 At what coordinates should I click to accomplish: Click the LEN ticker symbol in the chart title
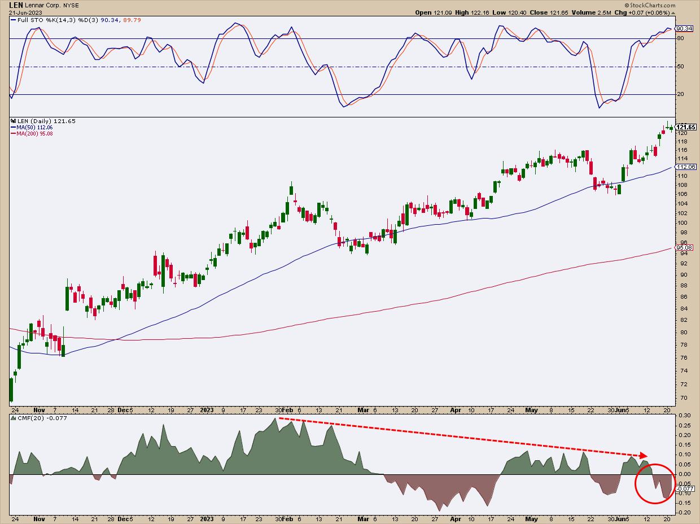[x=16, y=4]
